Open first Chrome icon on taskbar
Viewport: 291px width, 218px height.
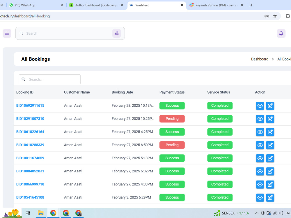point(53,213)
